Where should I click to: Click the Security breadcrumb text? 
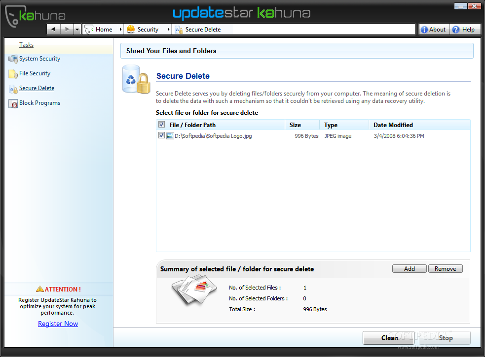[148, 30]
